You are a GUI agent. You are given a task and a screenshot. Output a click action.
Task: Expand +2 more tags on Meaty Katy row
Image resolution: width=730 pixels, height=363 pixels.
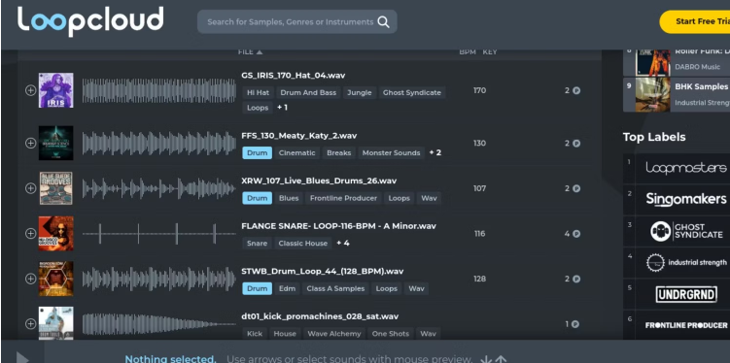coord(435,152)
